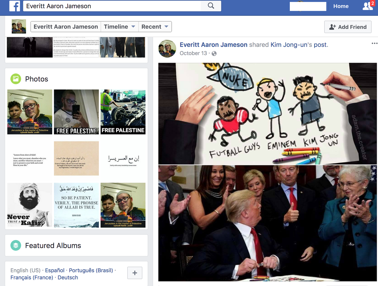Click the small profile thumbnail in sticky header
This screenshot has height=286, width=378.
click(x=19, y=26)
